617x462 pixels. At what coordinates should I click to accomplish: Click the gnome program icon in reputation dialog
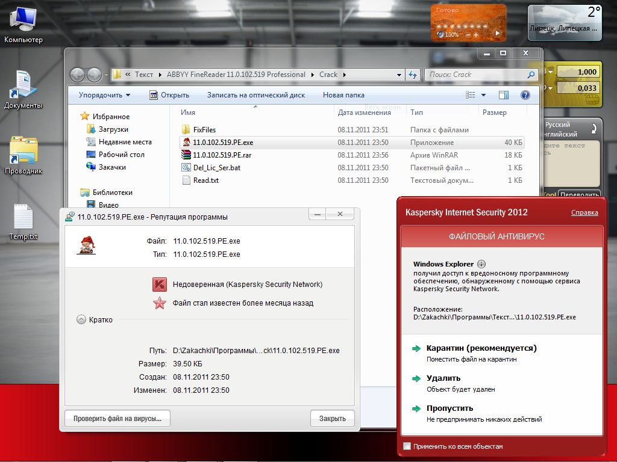click(86, 245)
